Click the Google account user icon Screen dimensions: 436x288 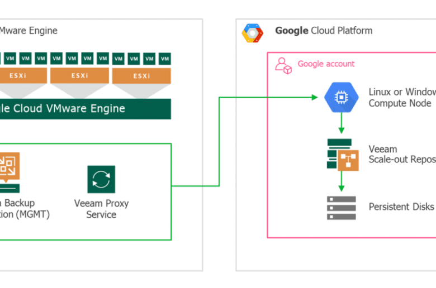pyautogui.click(x=283, y=66)
